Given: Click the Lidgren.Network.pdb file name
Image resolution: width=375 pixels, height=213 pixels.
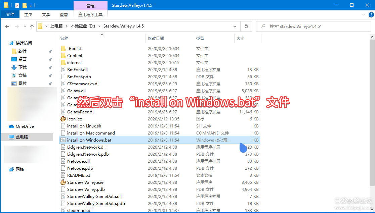Looking at the screenshot, I should coord(88,154).
